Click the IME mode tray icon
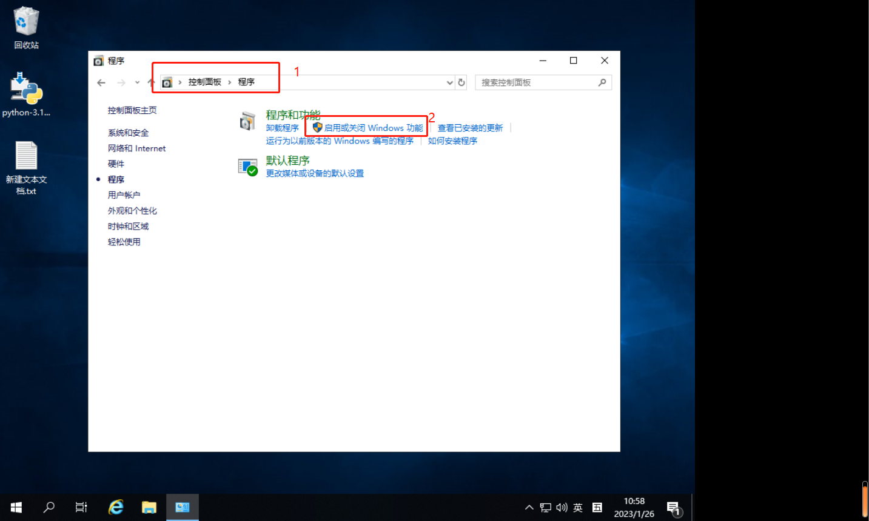The height and width of the screenshot is (521, 869). (597, 508)
